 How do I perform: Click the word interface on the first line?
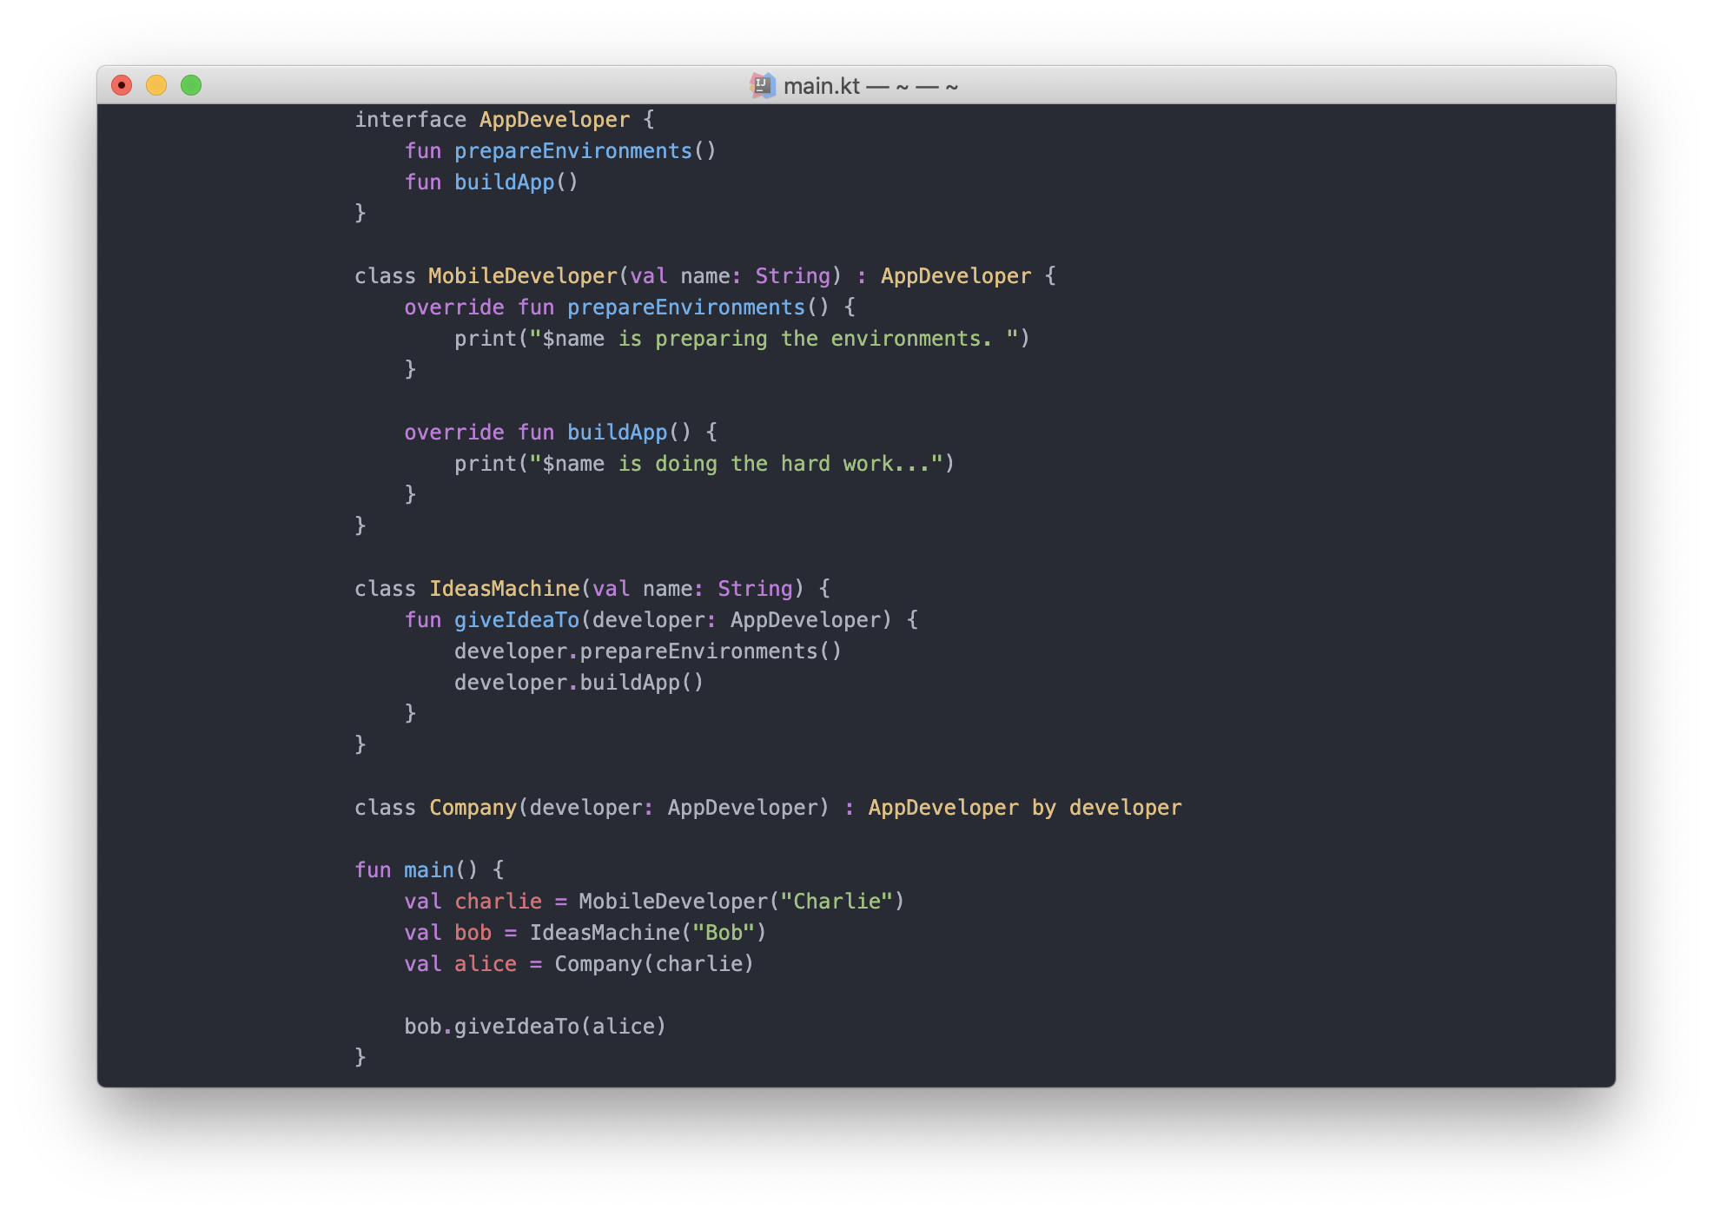[x=410, y=120]
